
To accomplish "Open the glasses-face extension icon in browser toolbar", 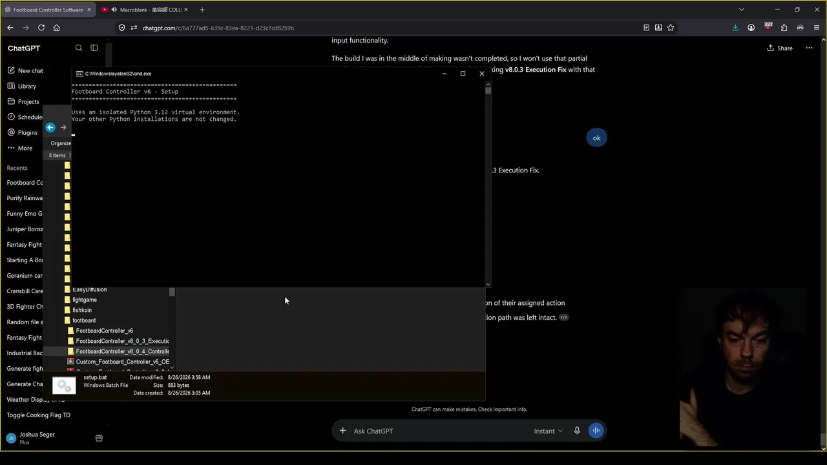I will click(800, 28).
